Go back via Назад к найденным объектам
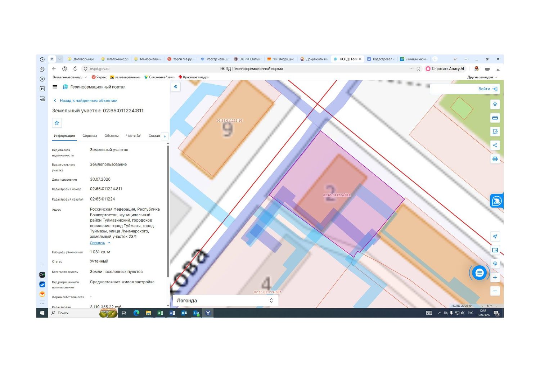The height and width of the screenshot is (382, 540). tap(85, 100)
